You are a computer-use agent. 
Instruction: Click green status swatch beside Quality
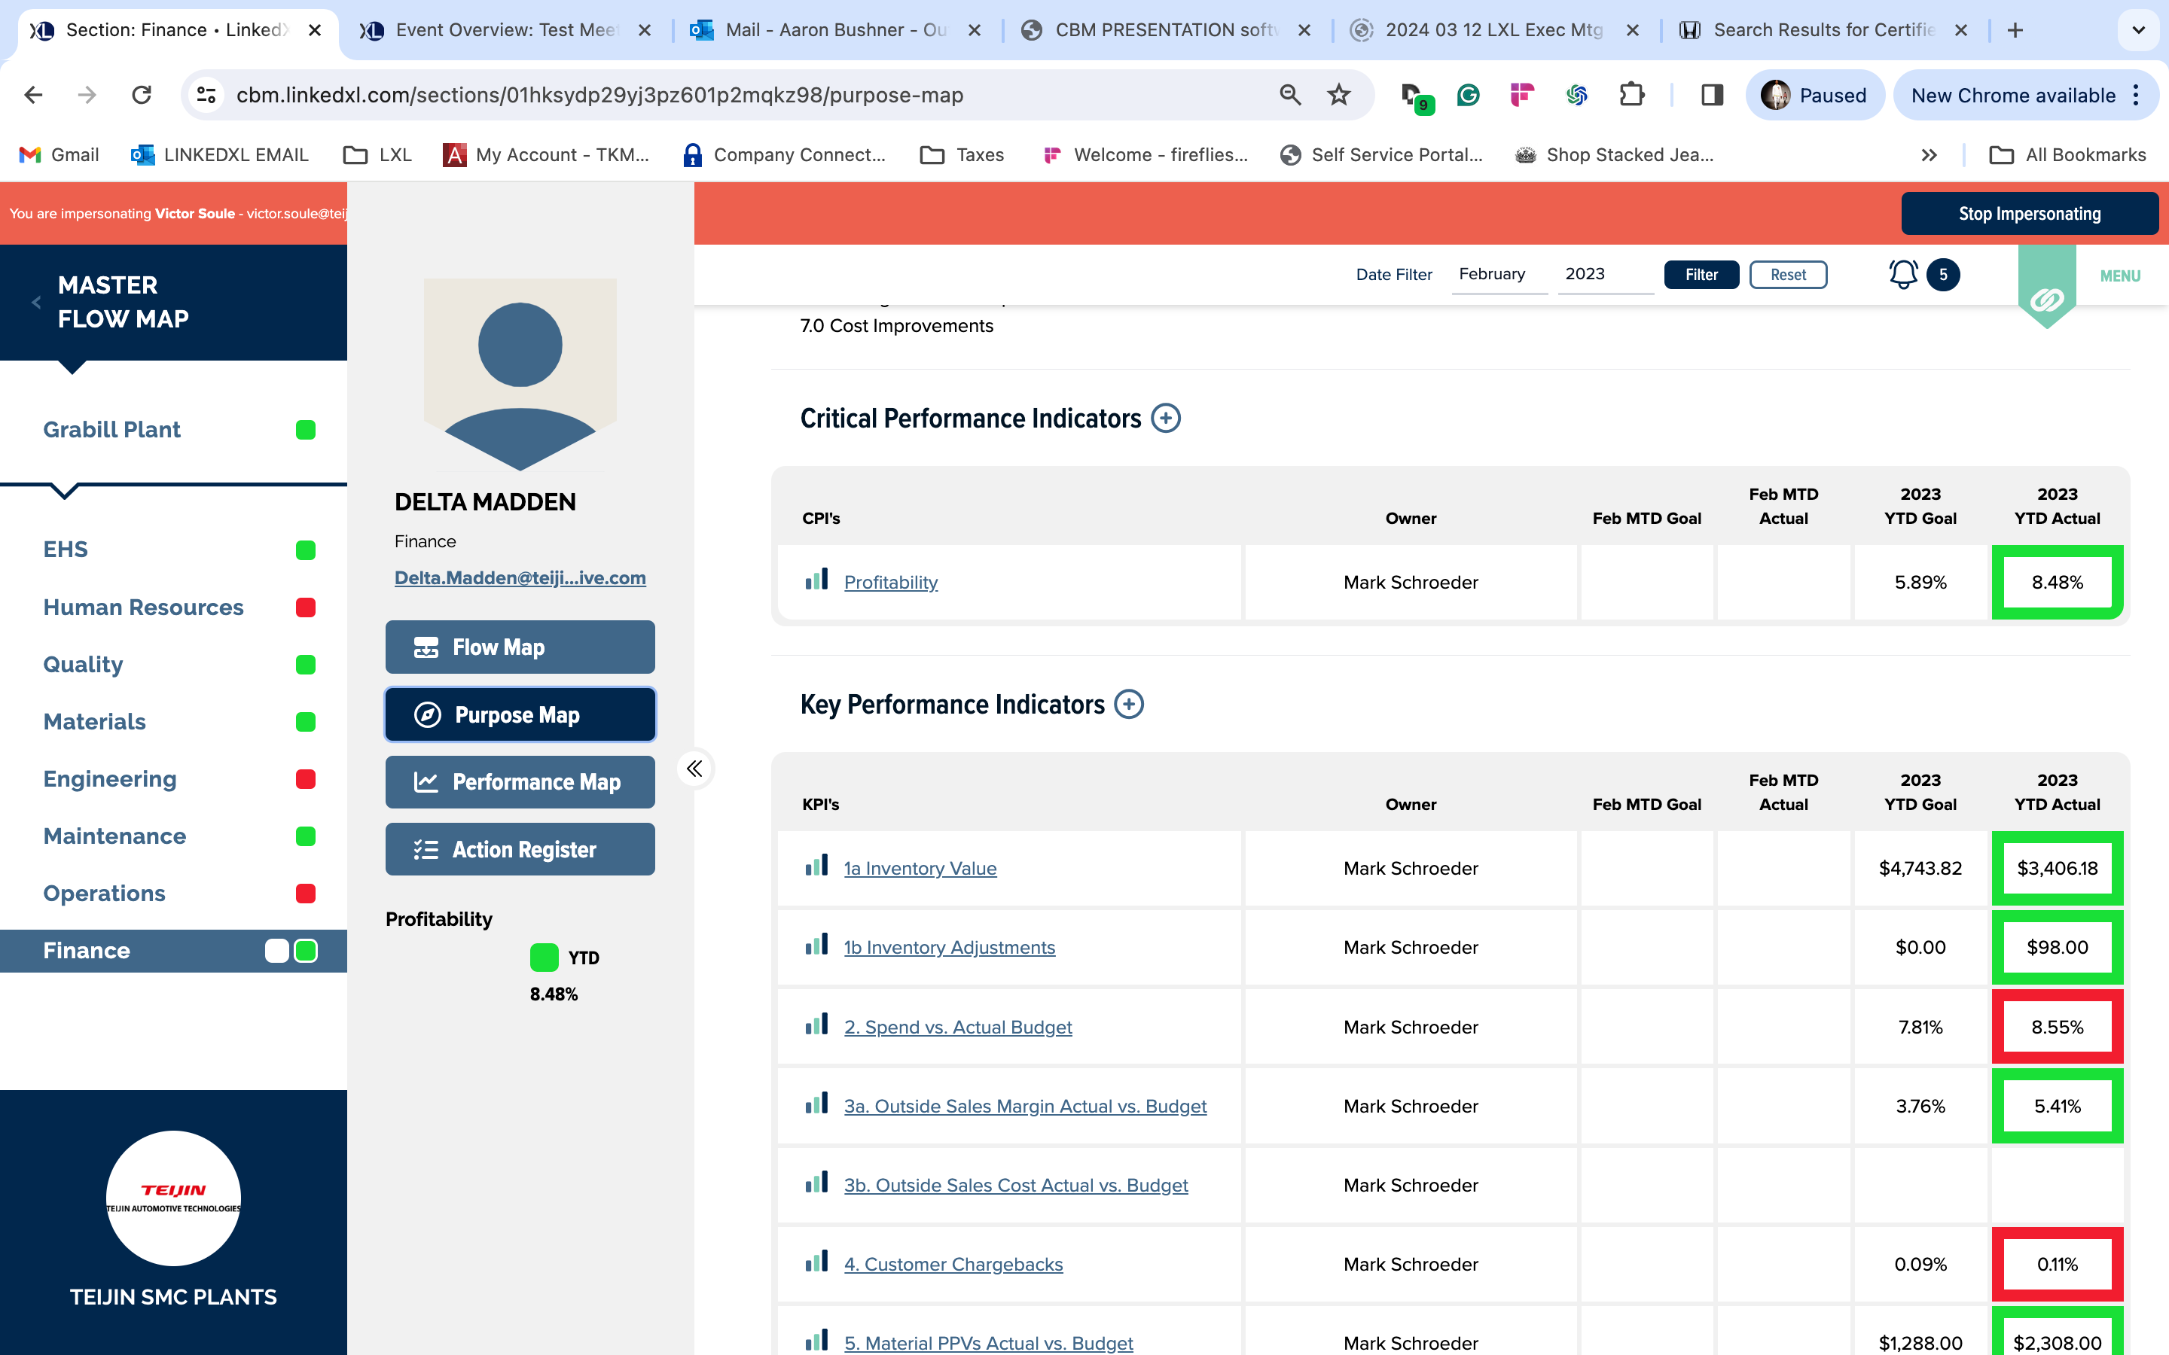[306, 664]
